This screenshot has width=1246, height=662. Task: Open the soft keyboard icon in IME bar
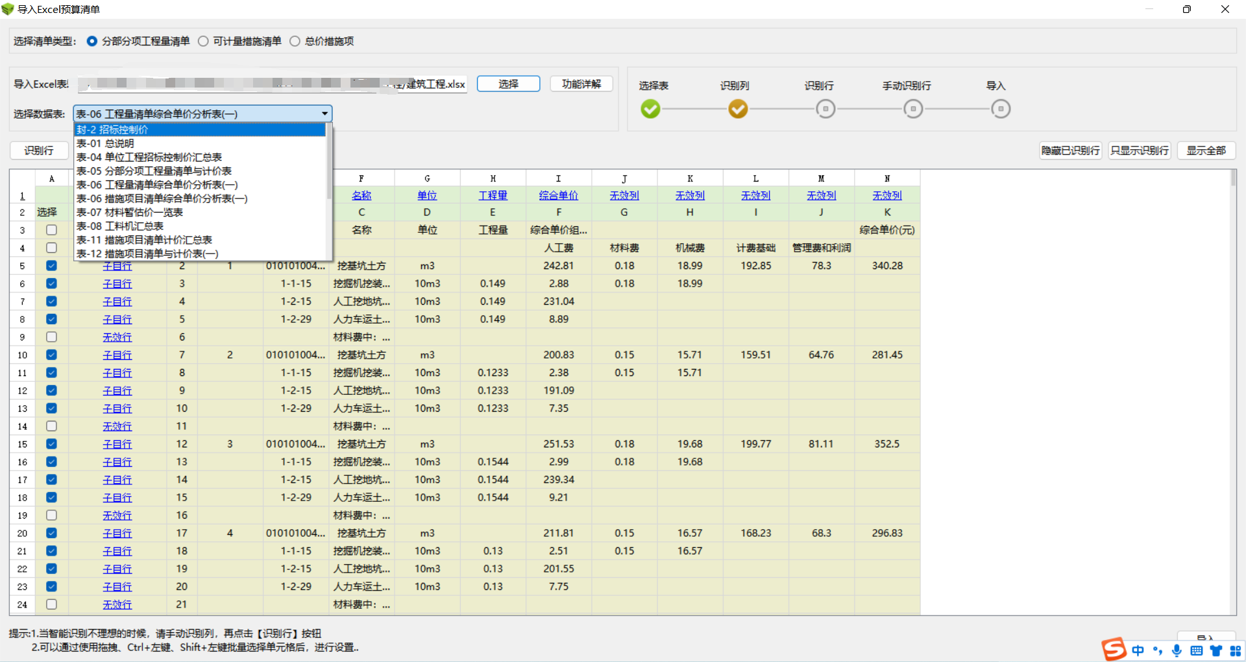pos(1197,650)
